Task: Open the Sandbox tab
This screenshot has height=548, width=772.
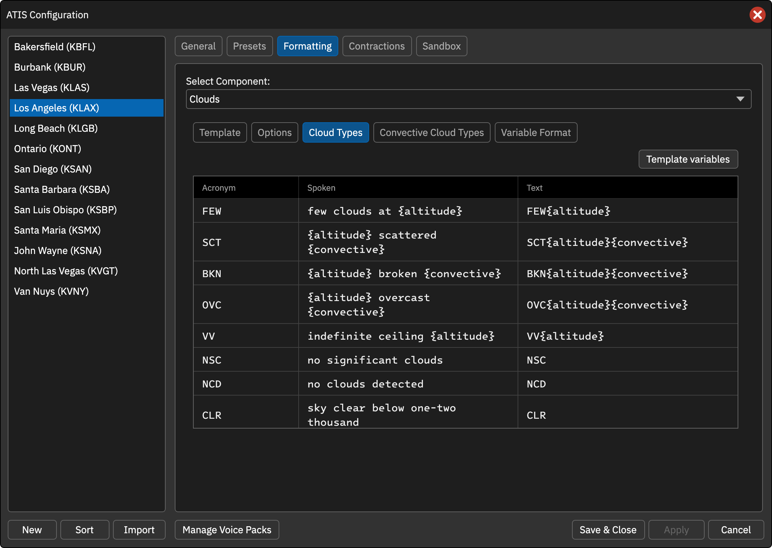Action: (441, 46)
